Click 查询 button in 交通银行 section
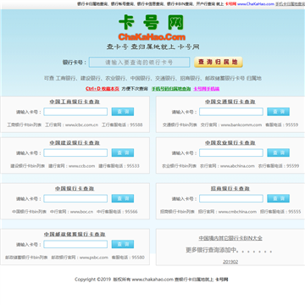 point(279,112)
